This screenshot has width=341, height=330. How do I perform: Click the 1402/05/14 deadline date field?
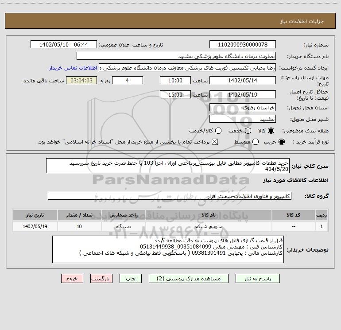(243, 80)
